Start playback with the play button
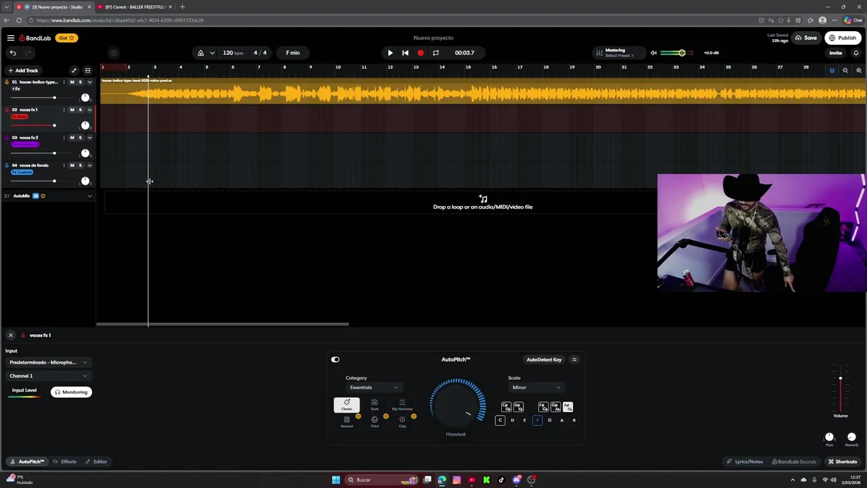The image size is (867, 488). coord(390,53)
